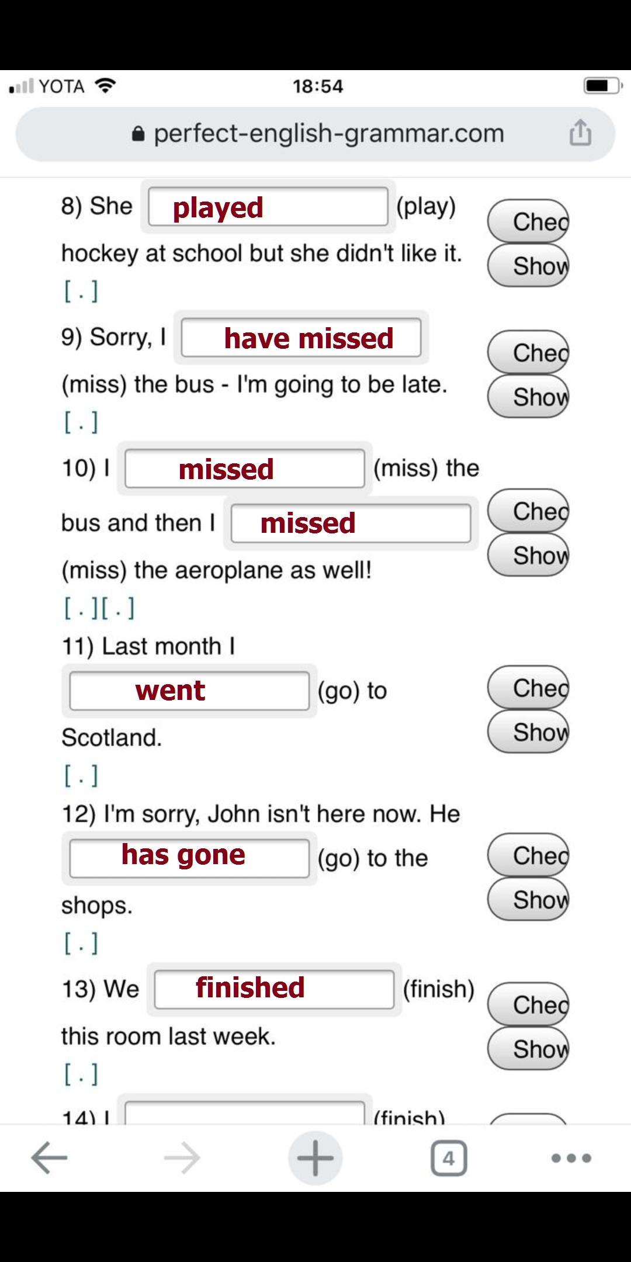This screenshot has width=631, height=1262.
Task: Tap the browser back arrow
Action: [49, 1157]
